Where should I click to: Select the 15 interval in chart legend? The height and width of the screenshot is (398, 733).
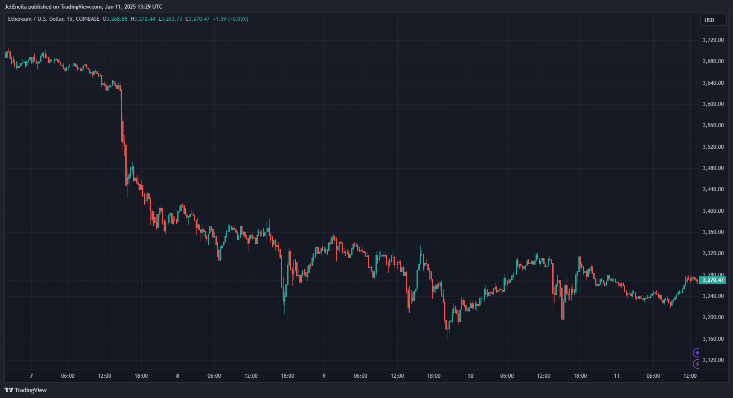pos(69,19)
